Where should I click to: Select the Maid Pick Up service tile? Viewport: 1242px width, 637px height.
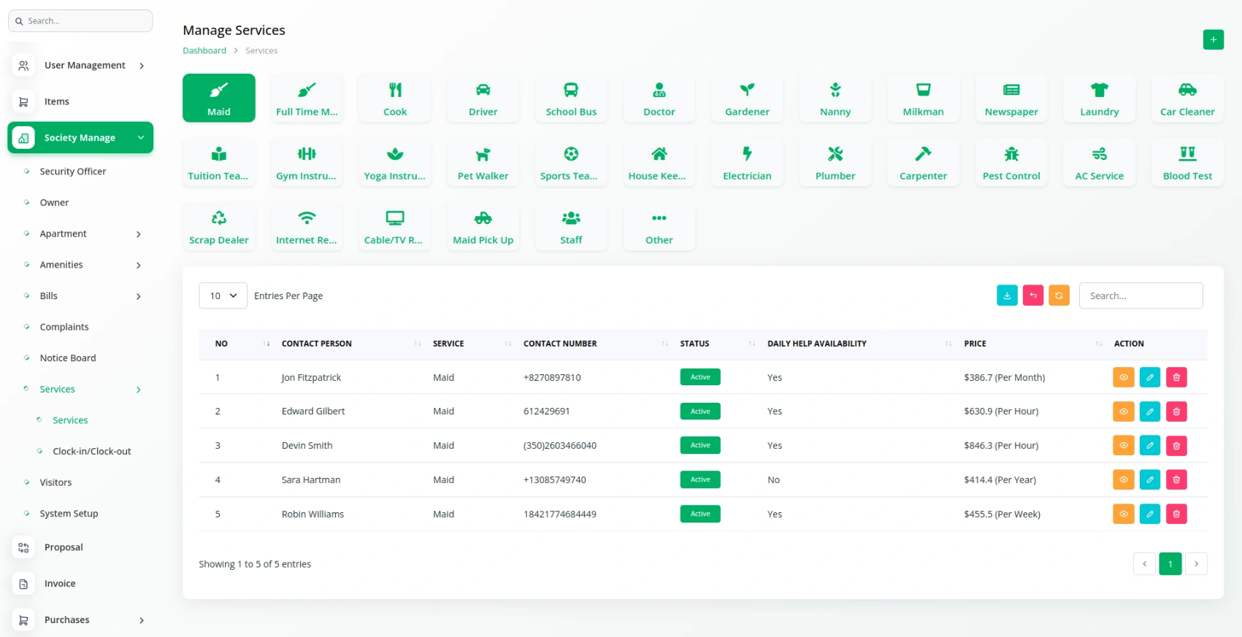[x=483, y=226]
